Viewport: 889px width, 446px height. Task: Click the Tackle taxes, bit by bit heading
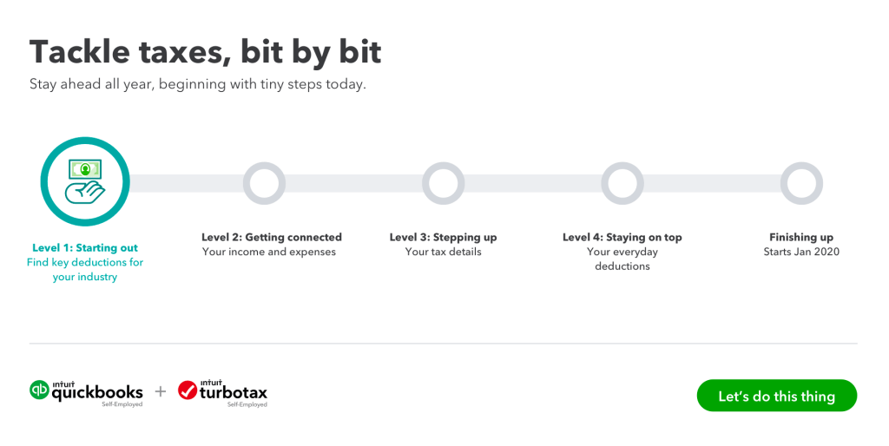point(205,52)
